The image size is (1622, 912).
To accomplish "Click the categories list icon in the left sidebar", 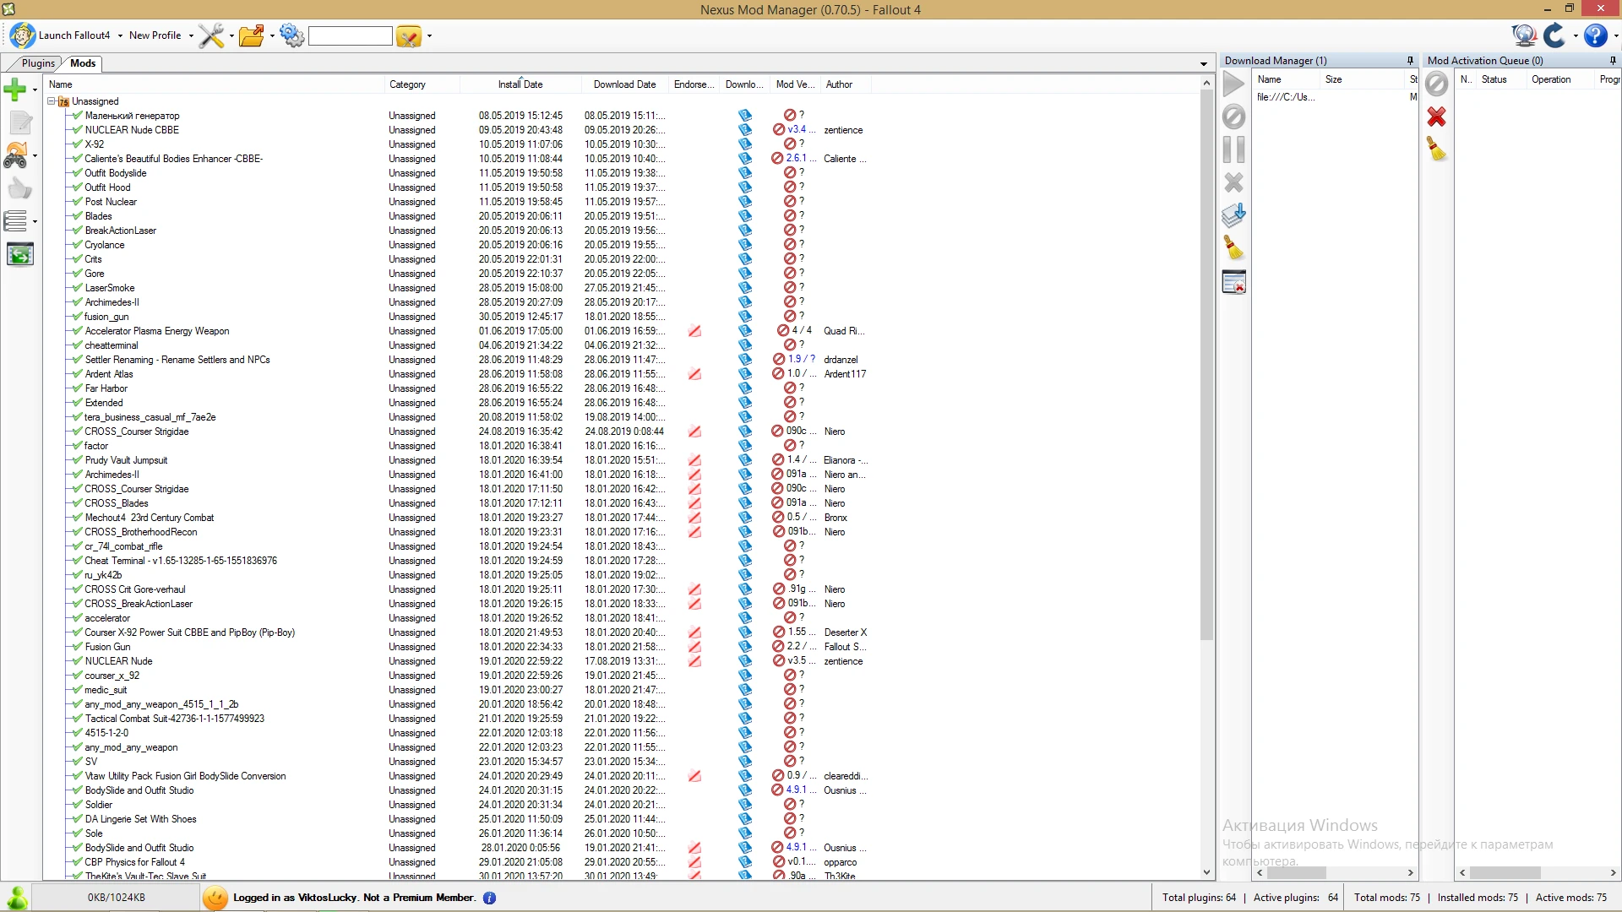I will click(x=15, y=221).
